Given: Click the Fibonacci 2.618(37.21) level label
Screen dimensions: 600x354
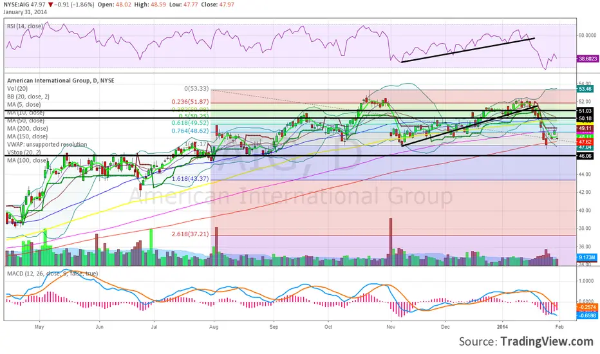Looking at the screenshot, I should point(190,234).
